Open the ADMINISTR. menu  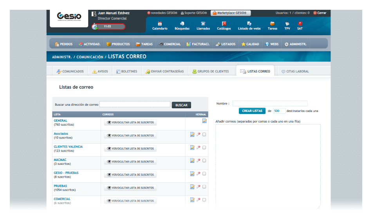point(295,44)
